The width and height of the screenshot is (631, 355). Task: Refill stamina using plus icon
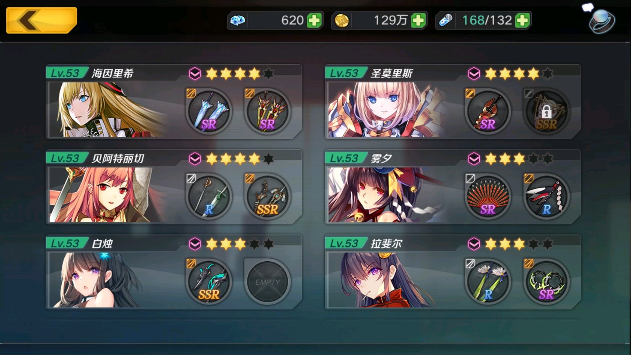pyautogui.click(x=522, y=20)
